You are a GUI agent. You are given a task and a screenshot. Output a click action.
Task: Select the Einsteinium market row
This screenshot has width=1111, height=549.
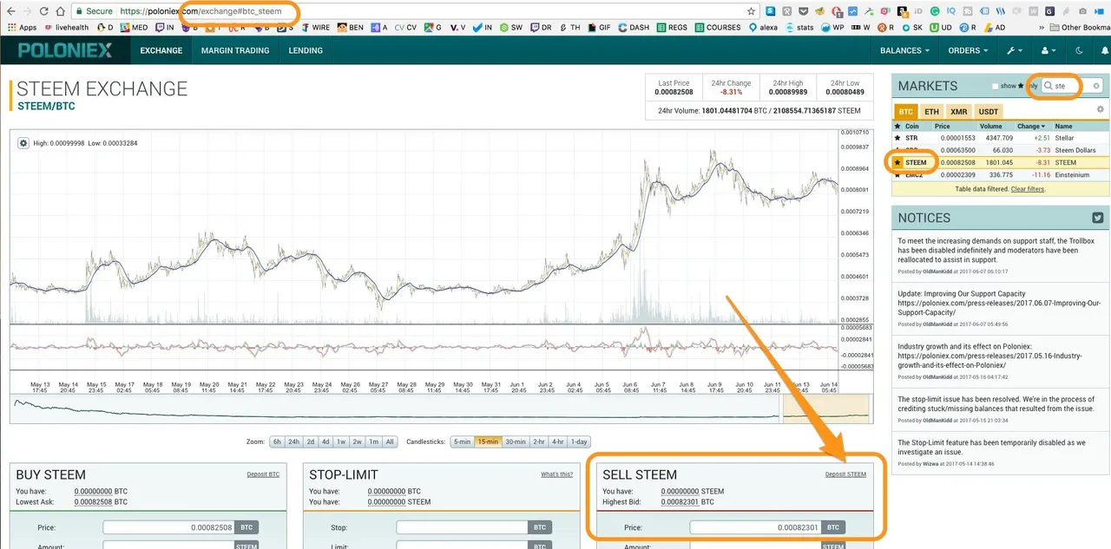(x=1001, y=174)
